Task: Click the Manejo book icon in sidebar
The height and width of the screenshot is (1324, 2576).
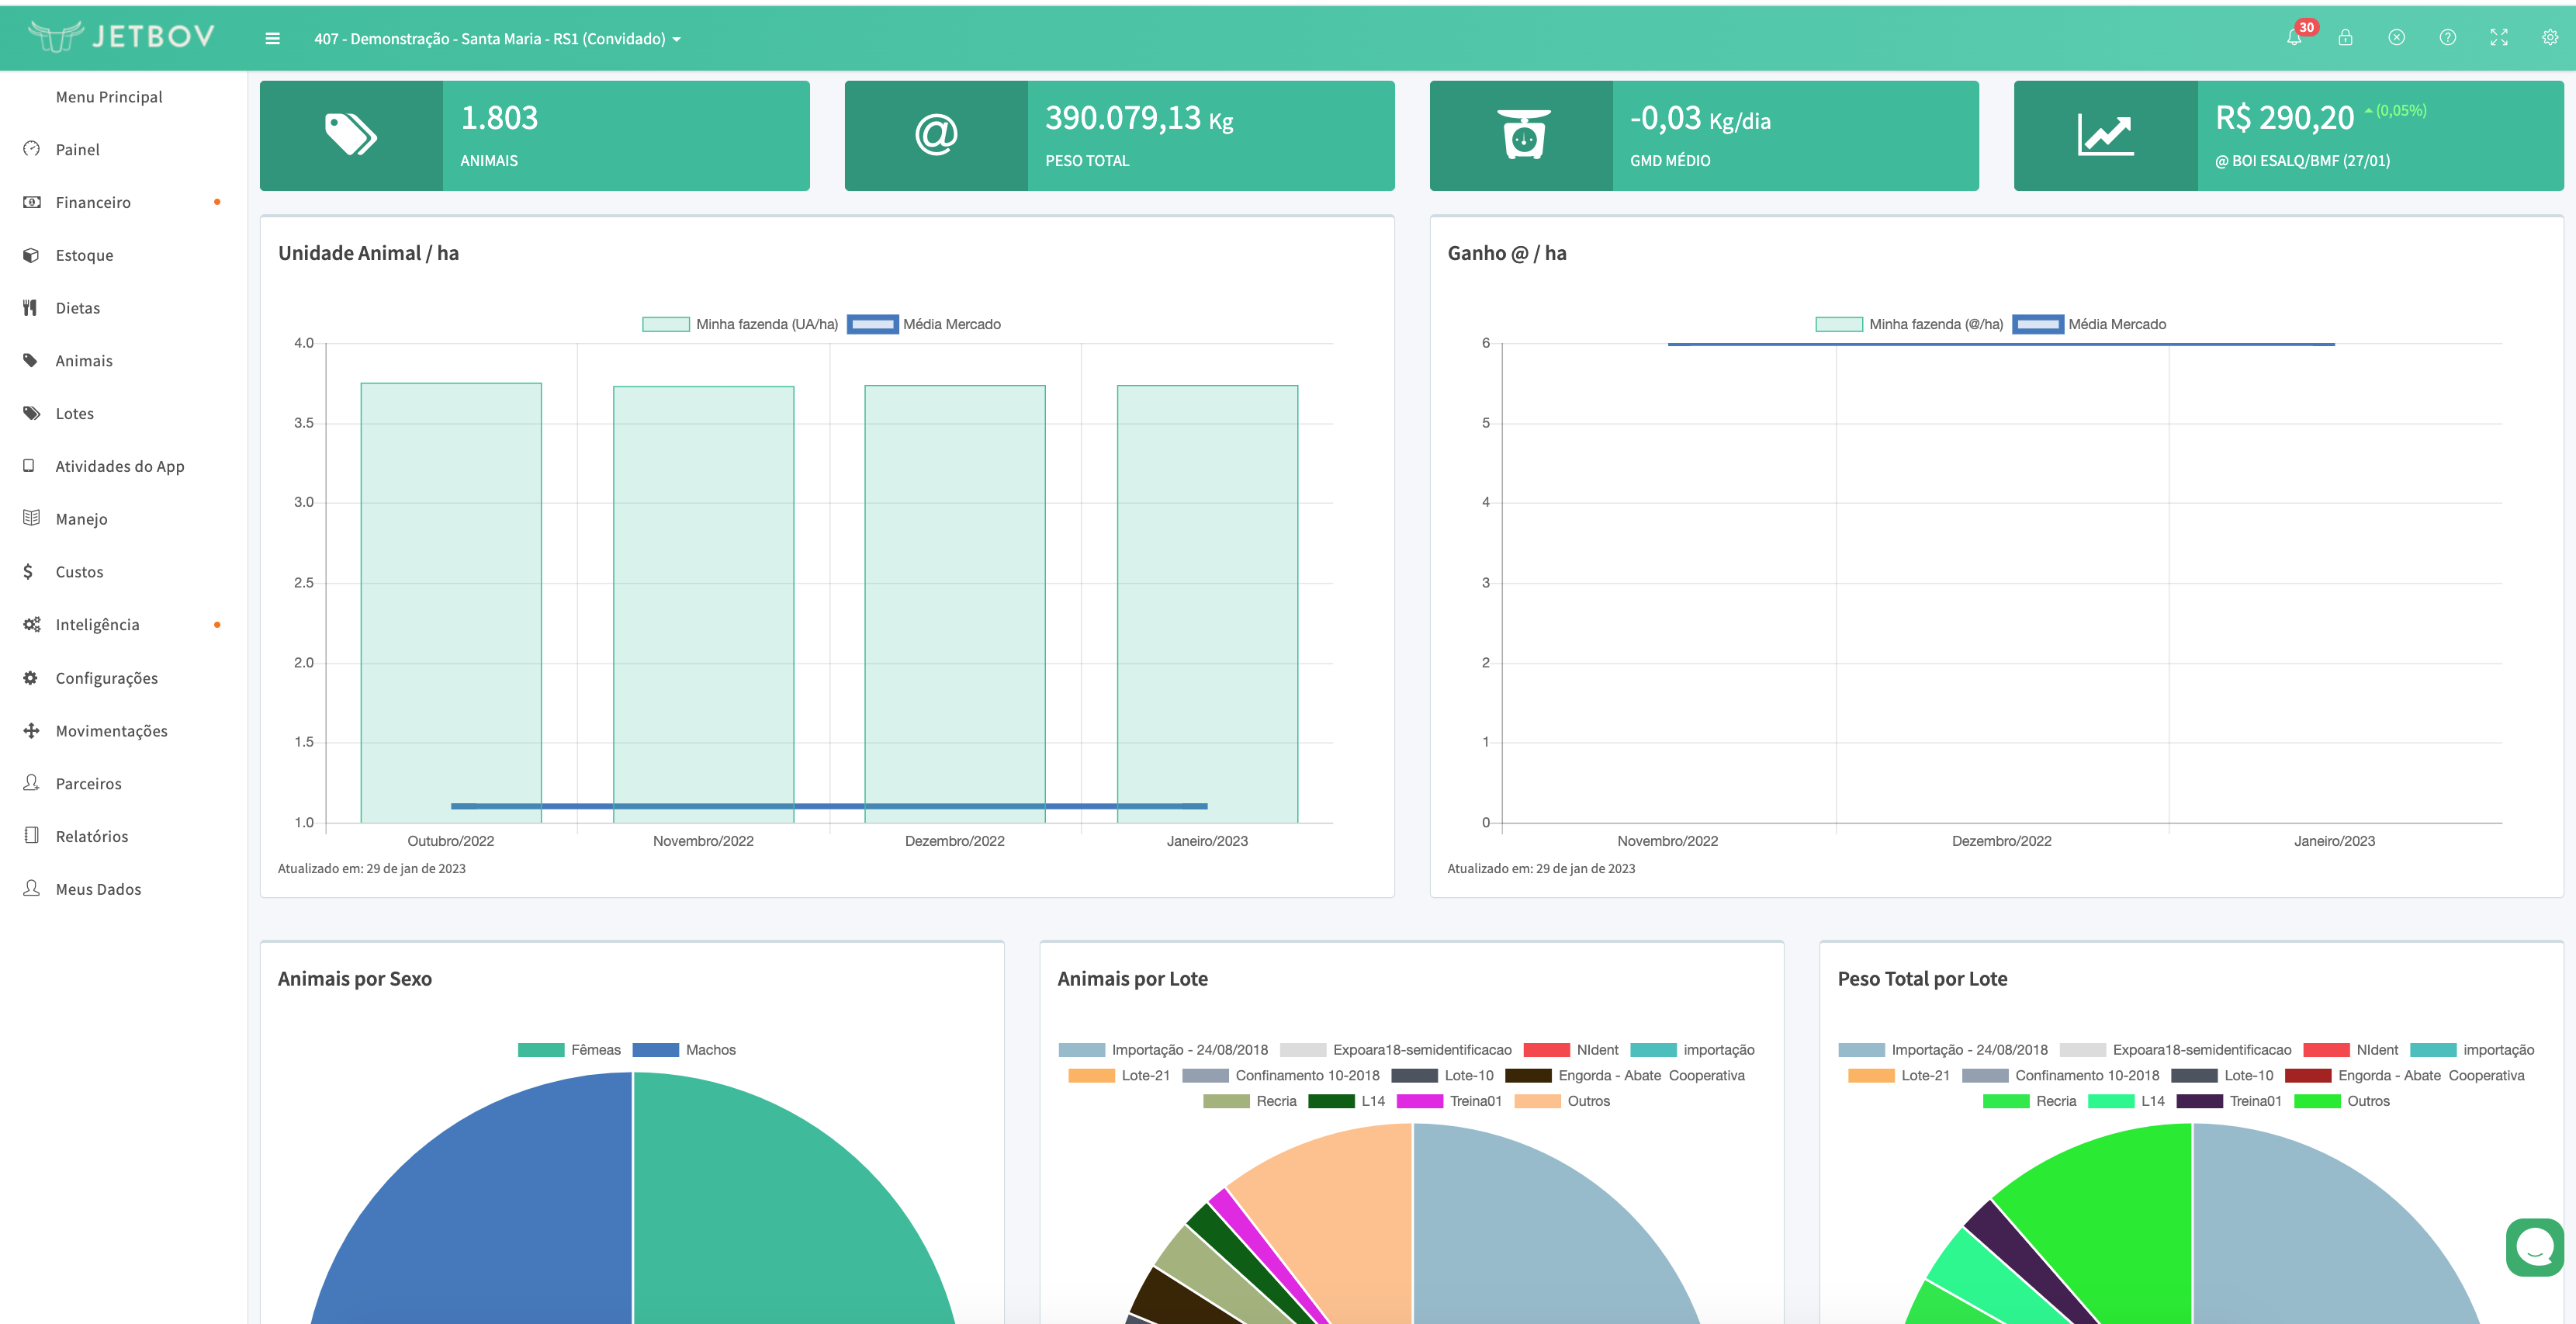Action: click(31, 518)
